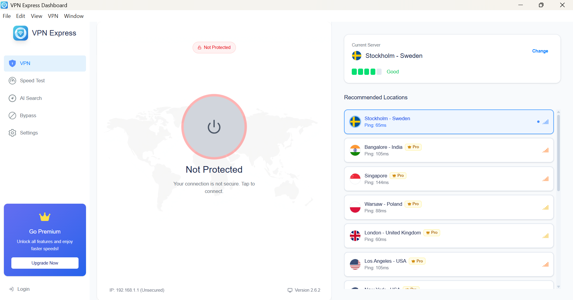This screenshot has width=573, height=300.
Task: Click the Not Protected status pill
Action: 214,47
